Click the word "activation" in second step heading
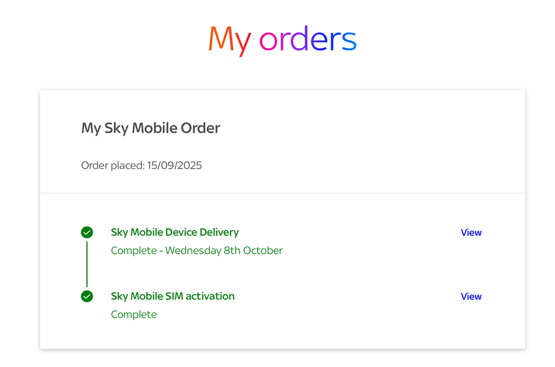Viewport: 555px width, 367px height. click(x=210, y=296)
